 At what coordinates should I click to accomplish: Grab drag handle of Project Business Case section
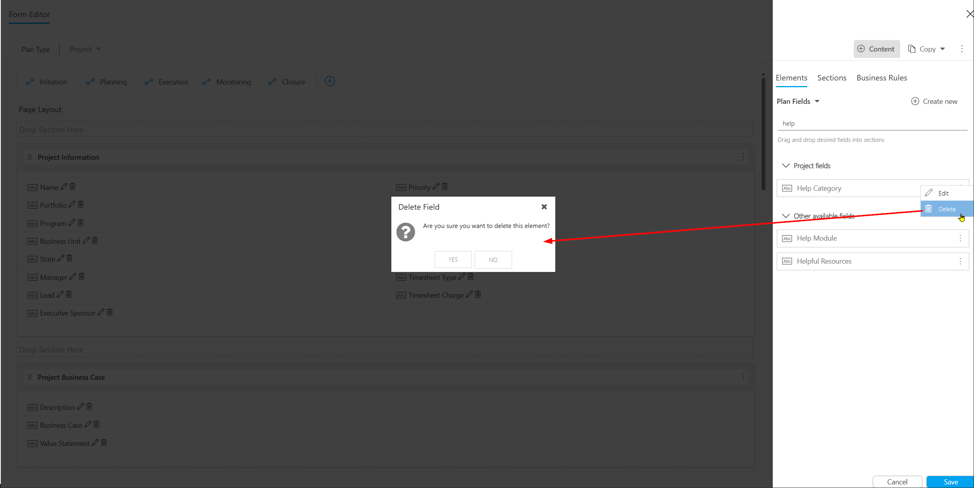click(x=30, y=377)
